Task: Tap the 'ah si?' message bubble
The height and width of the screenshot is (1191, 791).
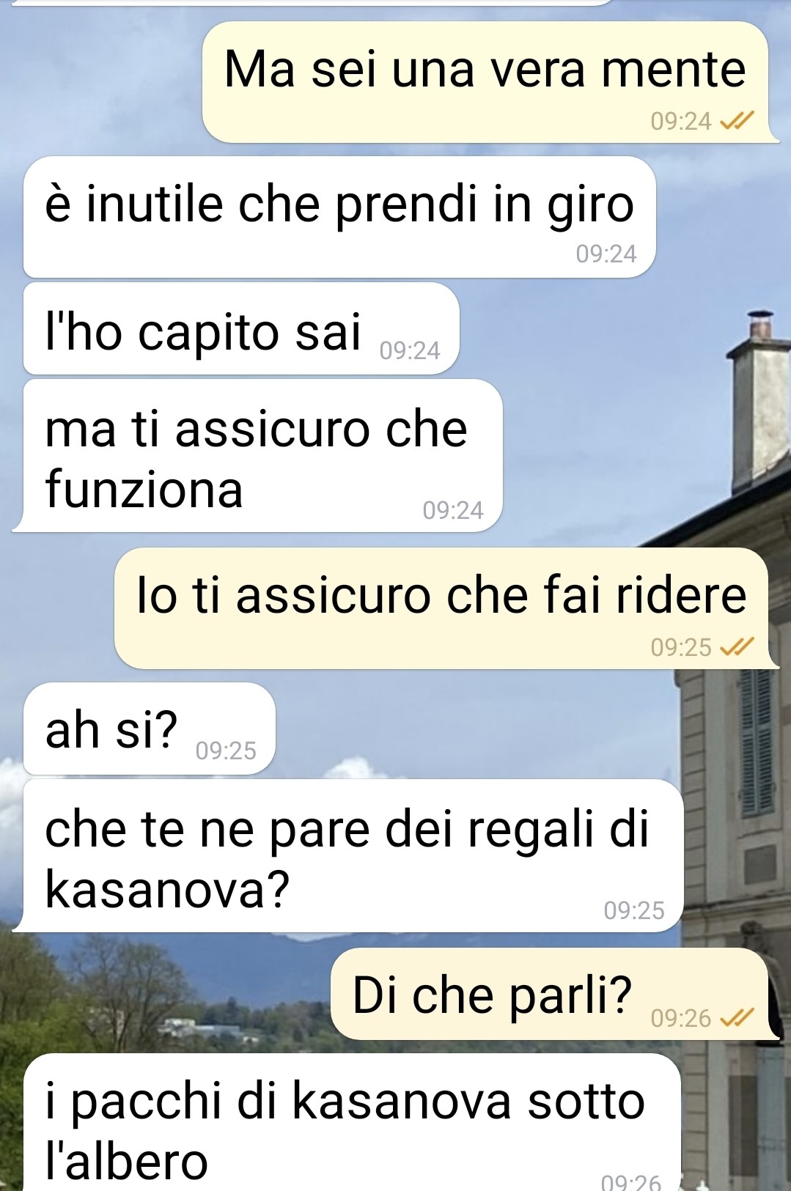Action: pyautogui.click(x=150, y=729)
